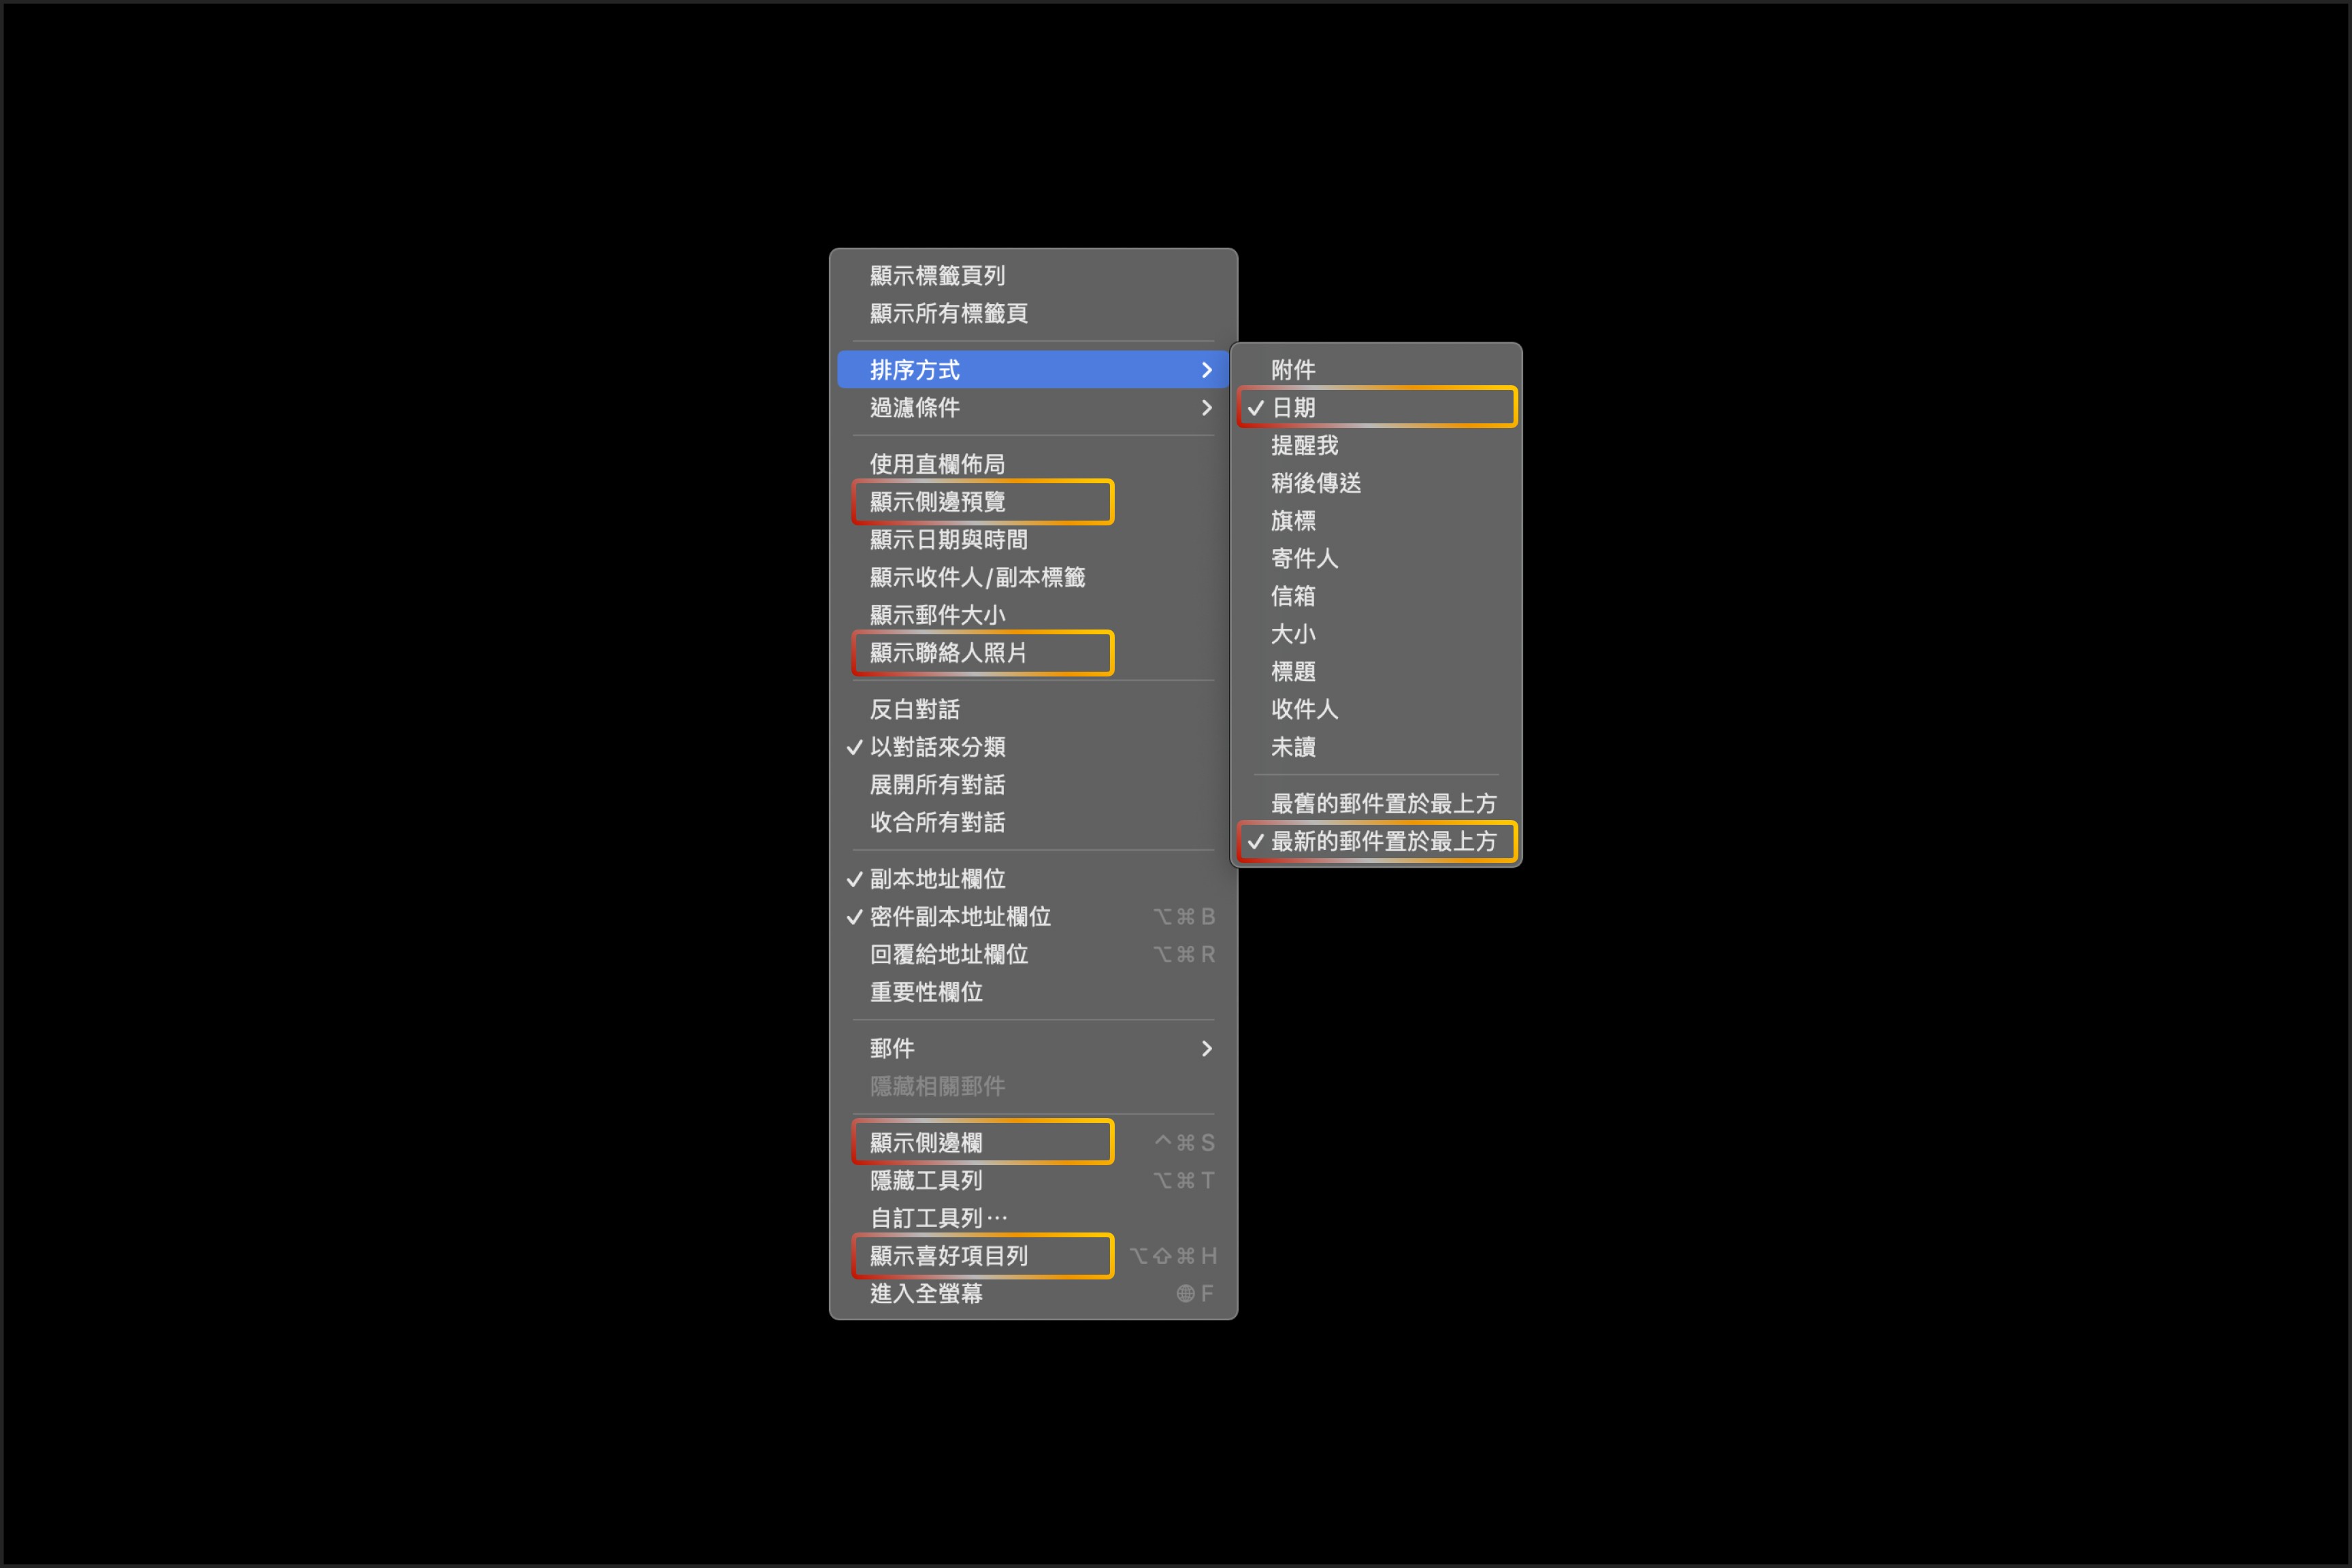Viewport: 2352px width, 1568px height.
Task: Toggle 密件副本地址欄位 option
Action: coord(959,917)
